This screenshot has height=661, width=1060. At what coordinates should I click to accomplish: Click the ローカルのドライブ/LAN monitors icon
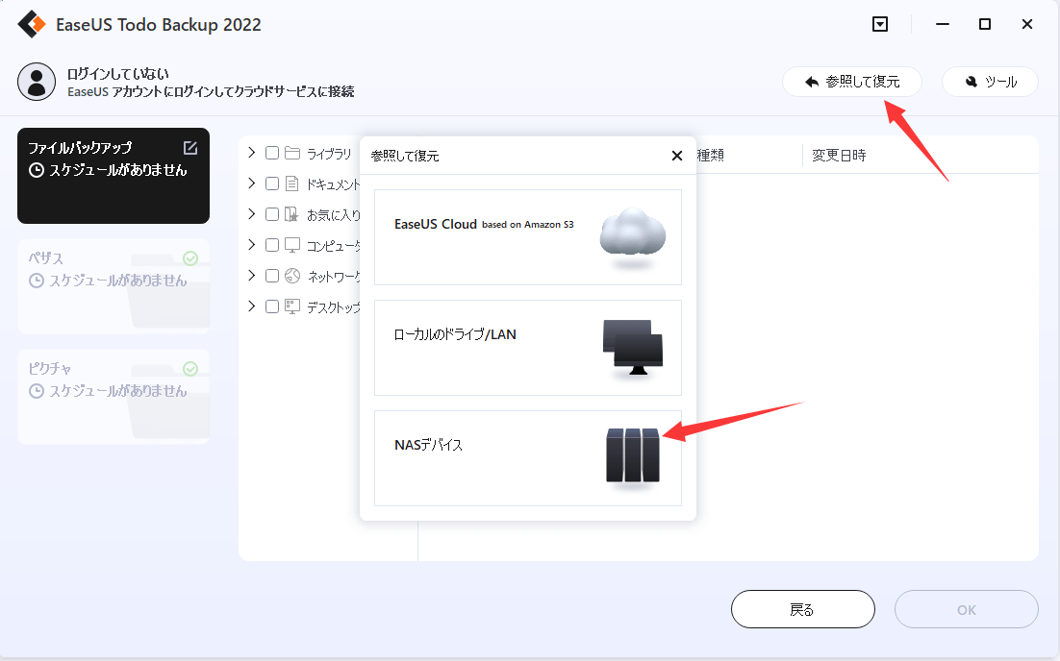tap(632, 347)
